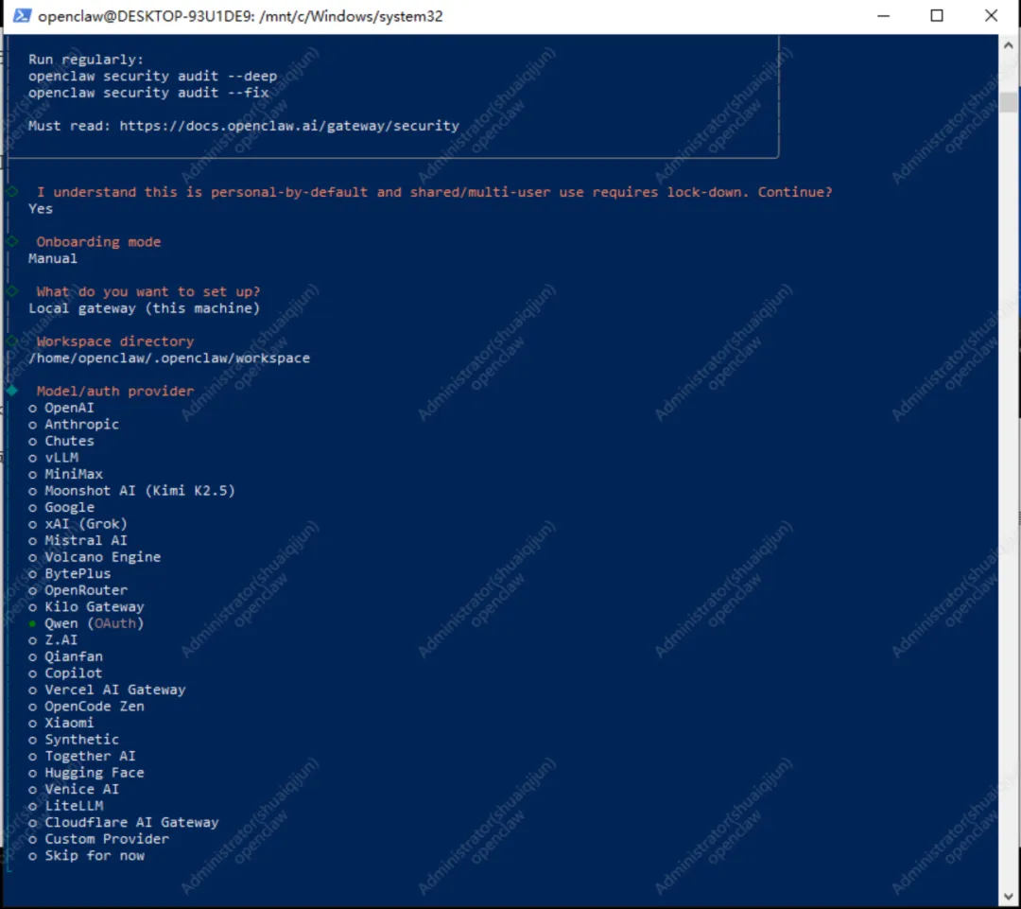Choose Xiaomi as provider

tap(61, 724)
